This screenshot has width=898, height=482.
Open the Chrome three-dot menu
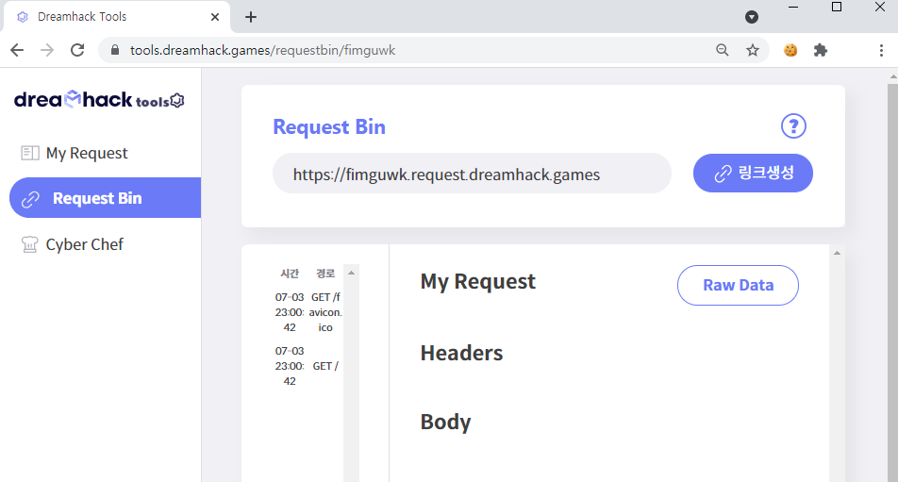coord(881,50)
